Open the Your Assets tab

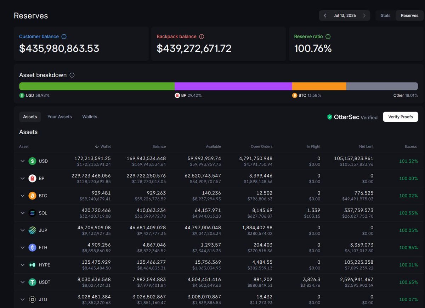coord(59,117)
